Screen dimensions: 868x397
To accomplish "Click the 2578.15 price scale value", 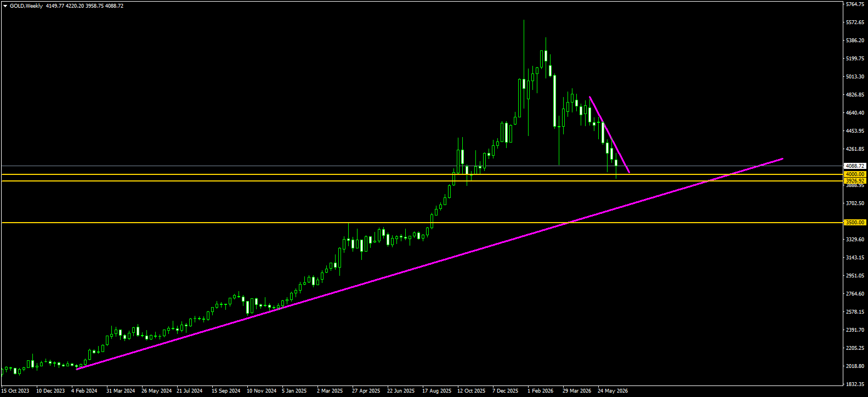I will (855, 312).
